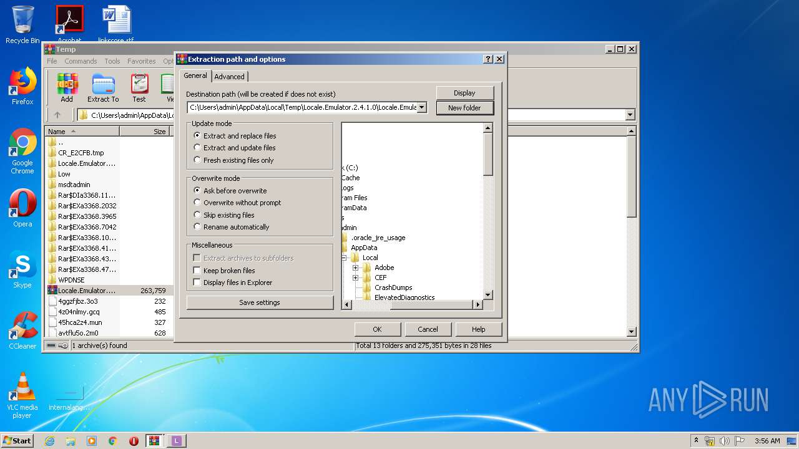Screen dimensions: 799x449
Task: Click the Help button
Action: tap(478, 329)
